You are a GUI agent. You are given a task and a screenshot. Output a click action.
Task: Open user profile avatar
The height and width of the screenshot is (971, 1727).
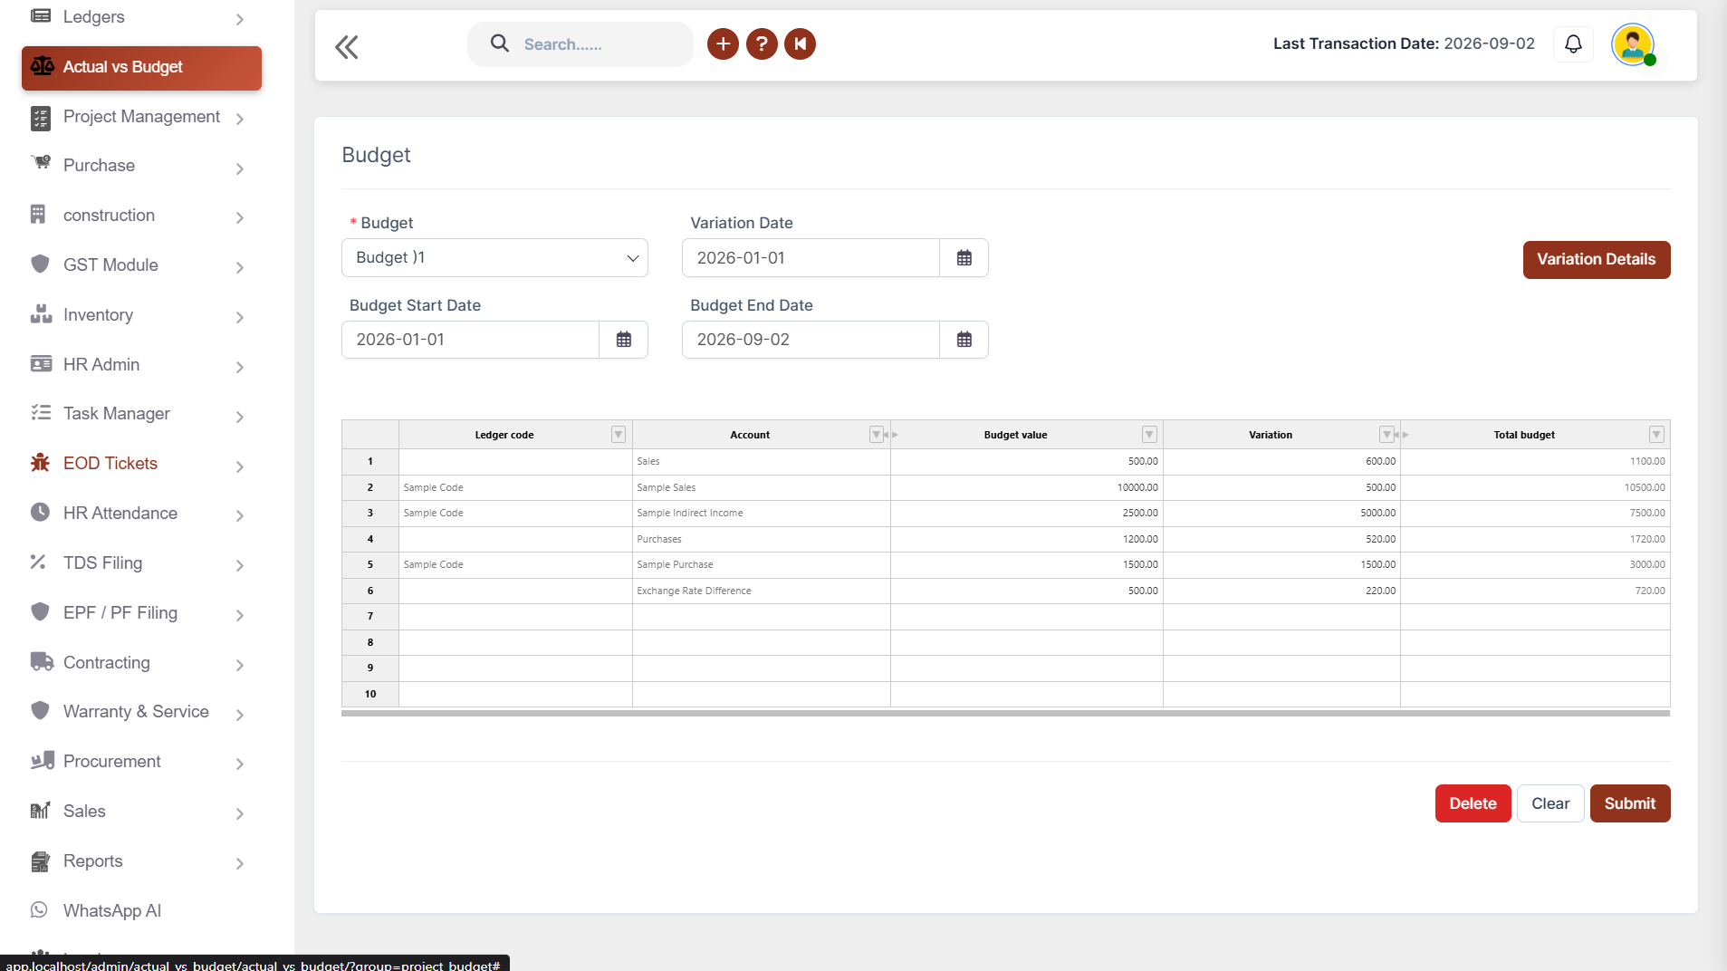click(x=1633, y=43)
